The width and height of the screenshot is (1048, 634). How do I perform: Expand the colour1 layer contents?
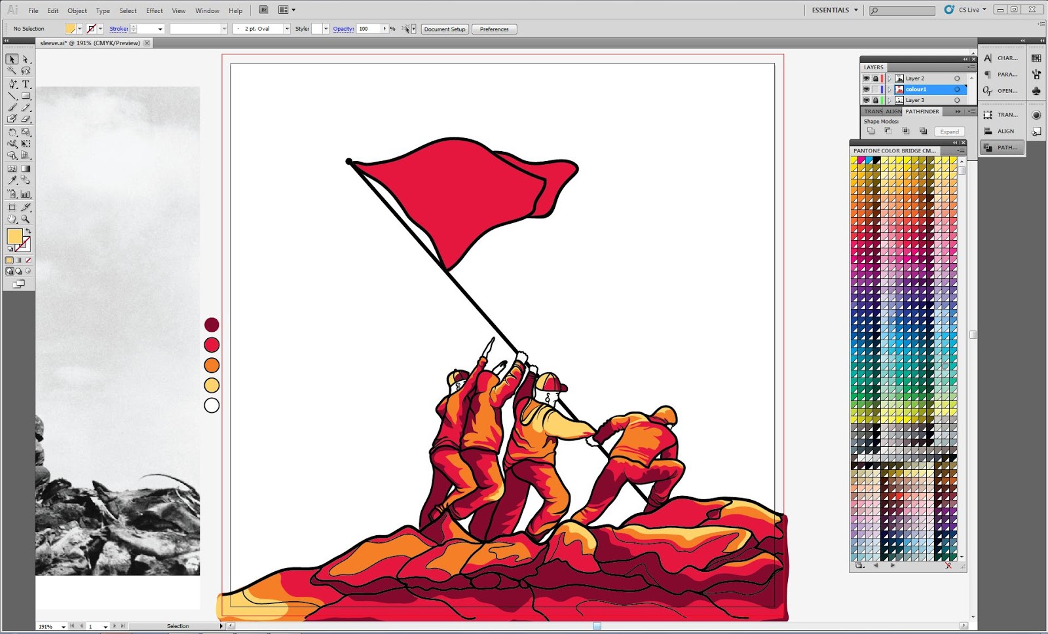pos(889,89)
